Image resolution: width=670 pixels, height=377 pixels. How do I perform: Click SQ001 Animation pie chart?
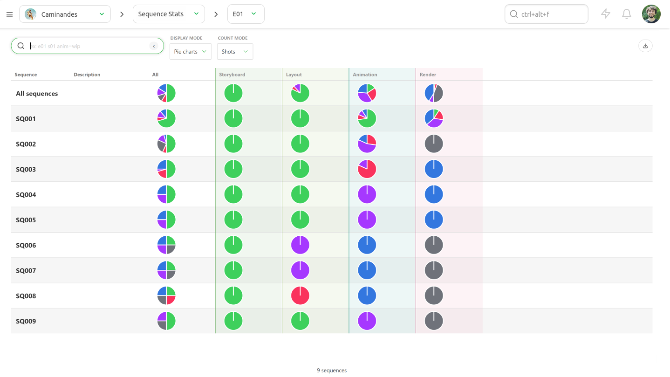[x=367, y=119]
